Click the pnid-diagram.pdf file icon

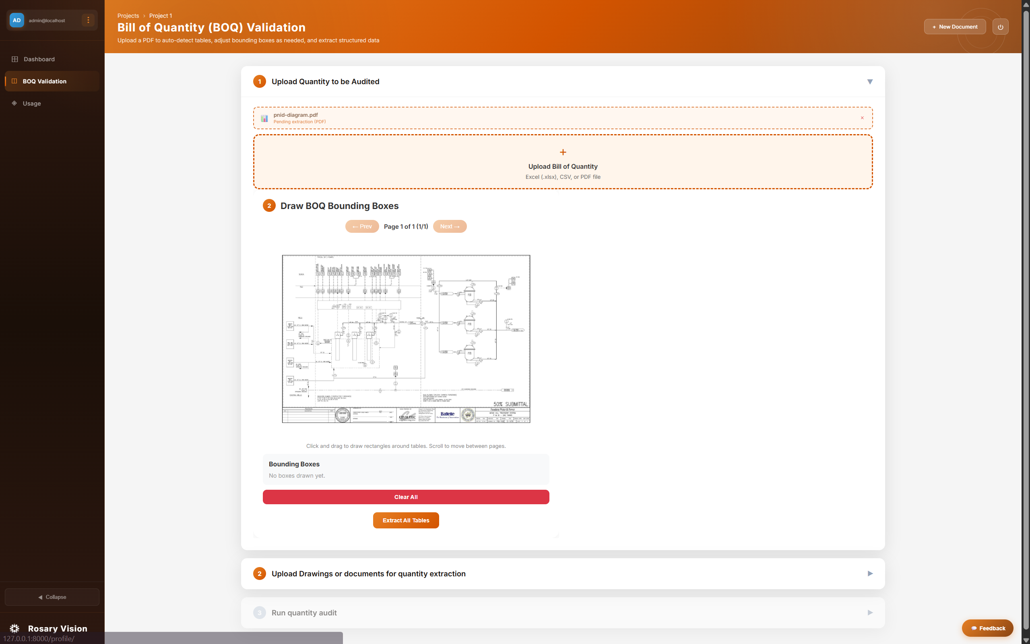pos(264,118)
